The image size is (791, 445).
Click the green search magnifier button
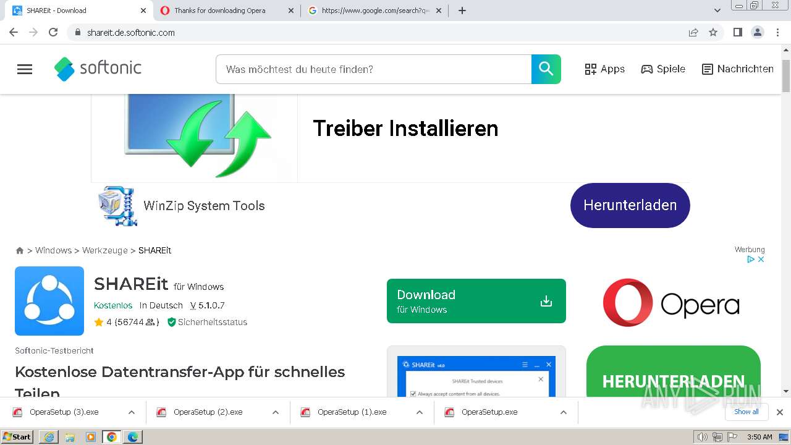click(546, 69)
